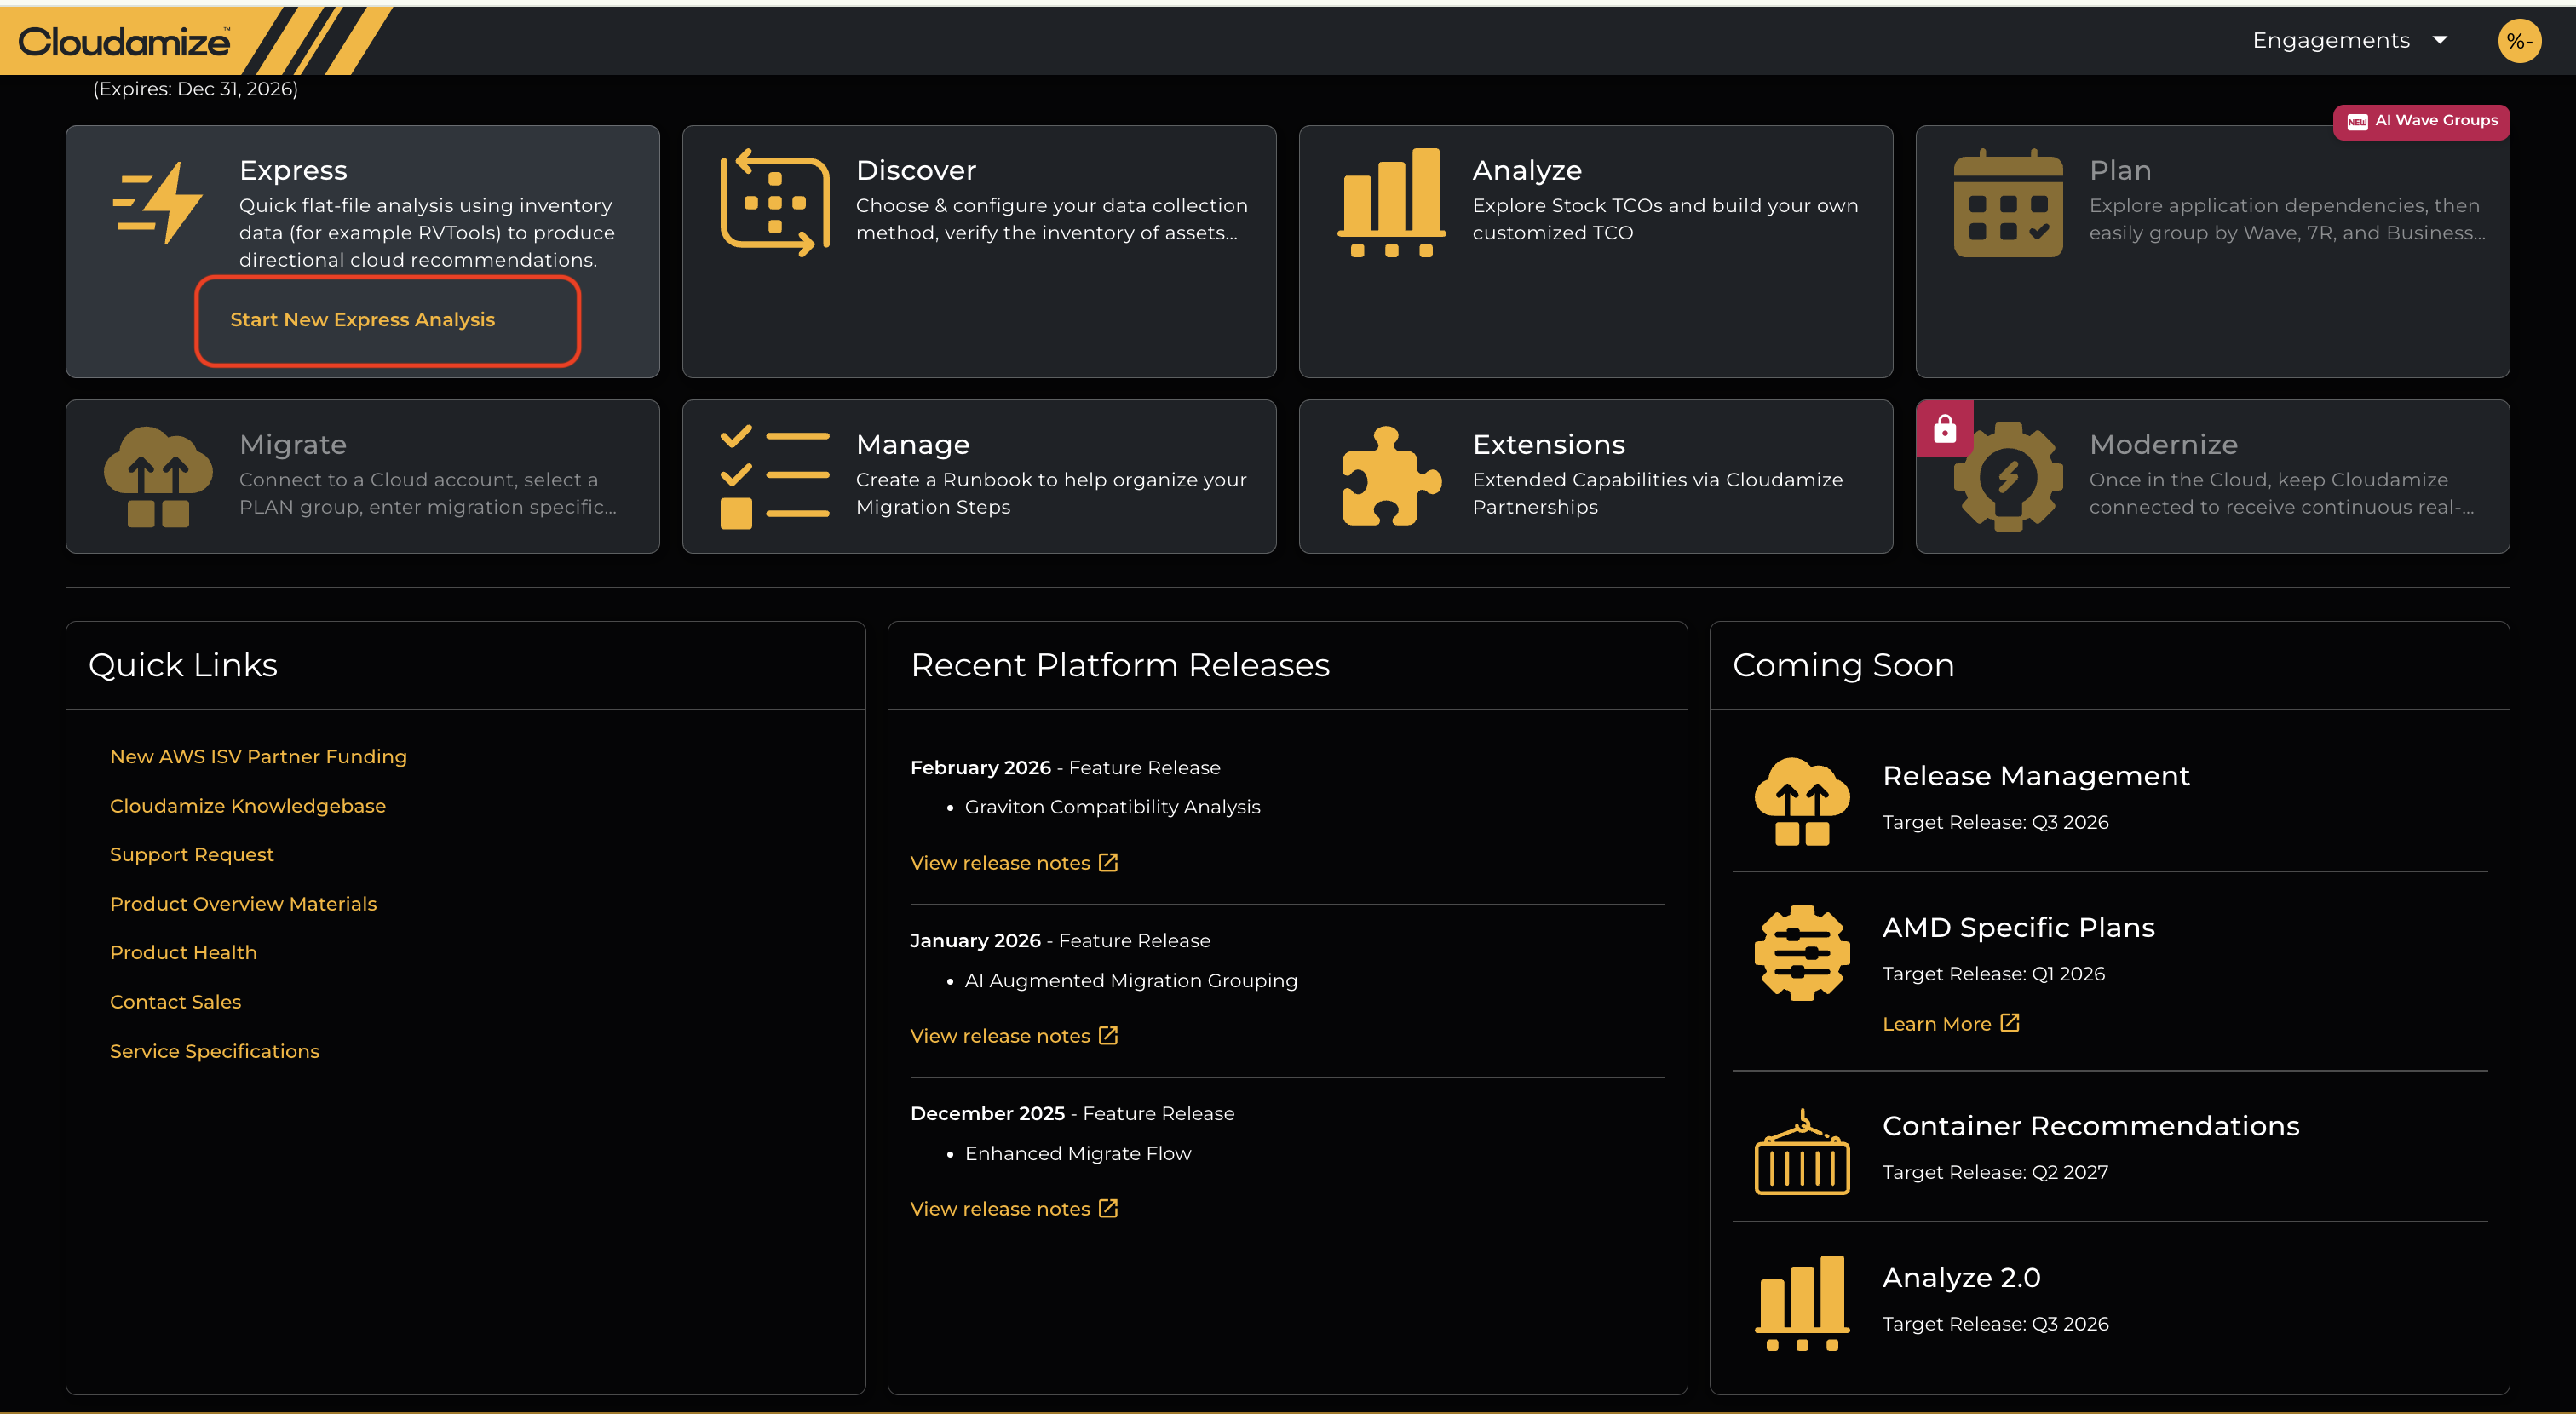The height and width of the screenshot is (1414, 2576).
Task: Click the 'Target Release: Q1 2026' text
Action: (1993, 974)
